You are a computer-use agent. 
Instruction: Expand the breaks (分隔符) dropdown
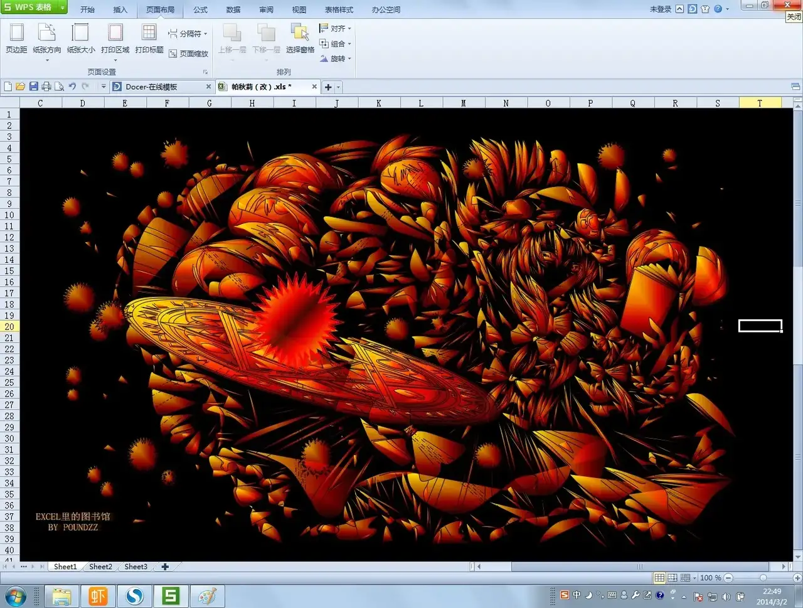(x=205, y=34)
